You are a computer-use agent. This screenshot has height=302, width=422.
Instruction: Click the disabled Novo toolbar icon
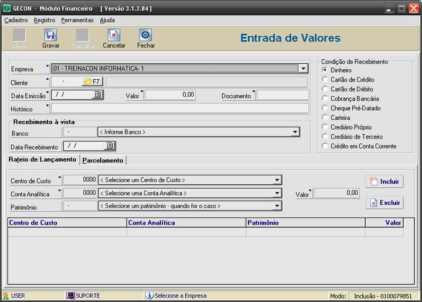tap(19, 35)
